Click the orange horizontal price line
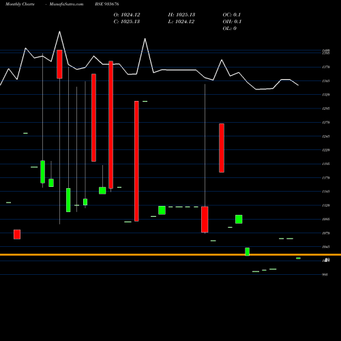 170,254
